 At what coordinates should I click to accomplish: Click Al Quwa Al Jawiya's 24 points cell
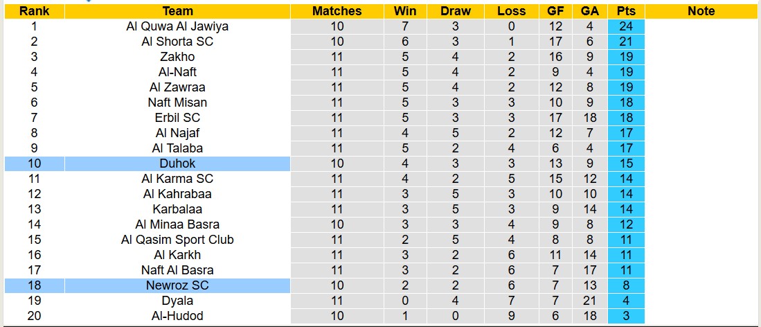coord(626,26)
